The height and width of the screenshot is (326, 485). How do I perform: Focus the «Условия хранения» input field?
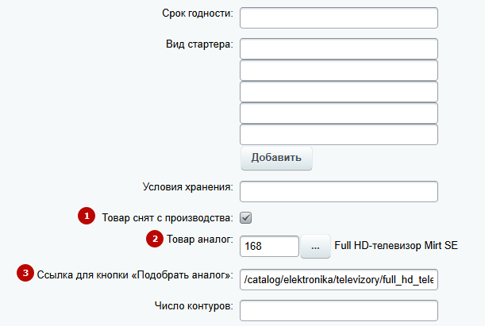coord(338,192)
